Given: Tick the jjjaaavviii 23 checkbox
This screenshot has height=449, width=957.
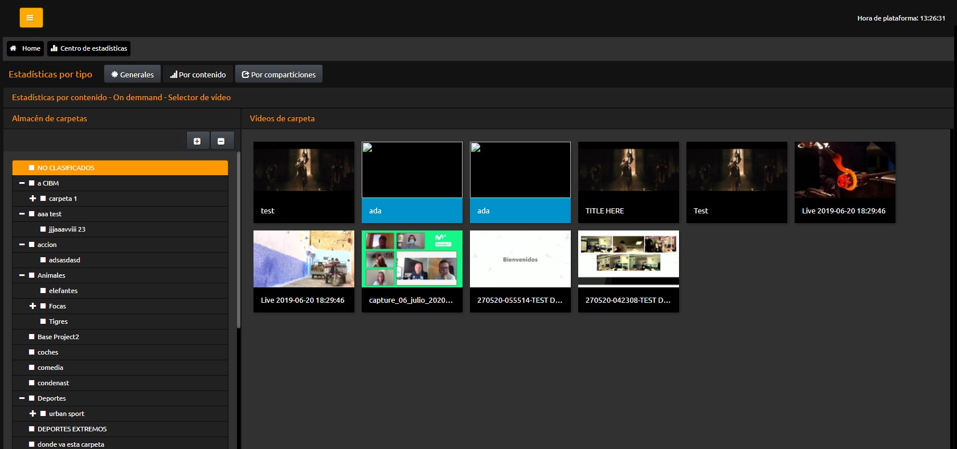Looking at the screenshot, I should click(x=43, y=229).
